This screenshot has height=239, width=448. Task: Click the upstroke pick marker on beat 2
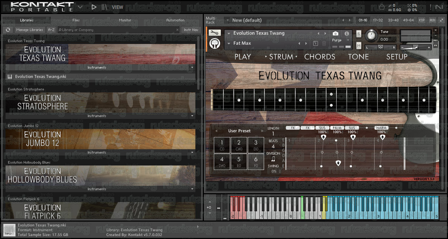[323, 137]
